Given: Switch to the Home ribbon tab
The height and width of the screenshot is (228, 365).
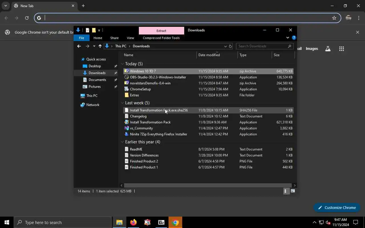Looking at the screenshot, I should (x=98, y=38).
